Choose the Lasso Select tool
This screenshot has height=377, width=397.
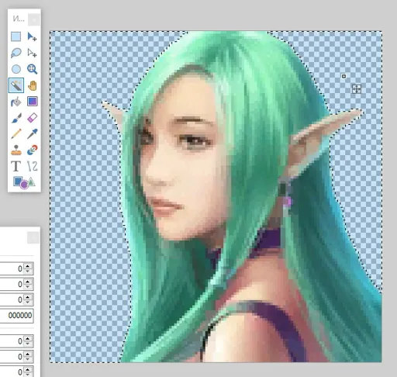[x=16, y=53]
